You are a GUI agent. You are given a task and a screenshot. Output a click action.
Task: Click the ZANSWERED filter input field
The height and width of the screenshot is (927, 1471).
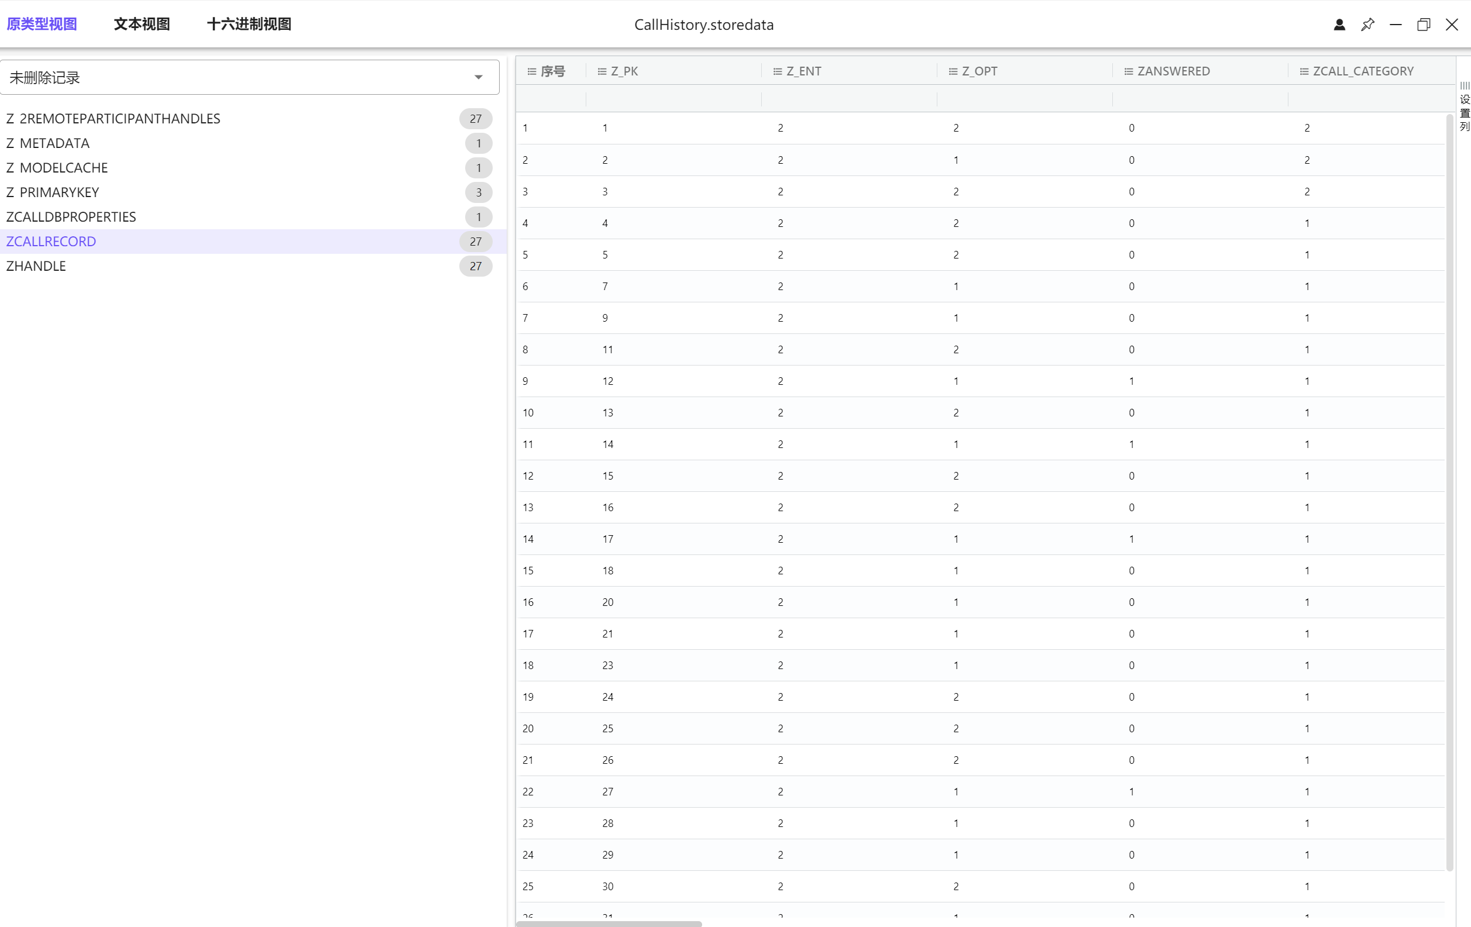click(x=1199, y=99)
